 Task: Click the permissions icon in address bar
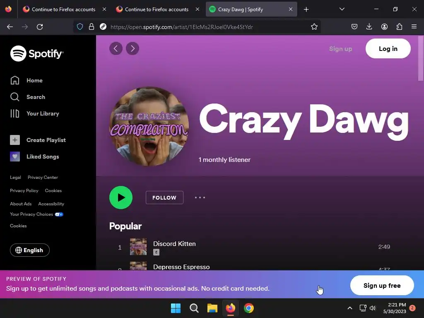pos(103,27)
